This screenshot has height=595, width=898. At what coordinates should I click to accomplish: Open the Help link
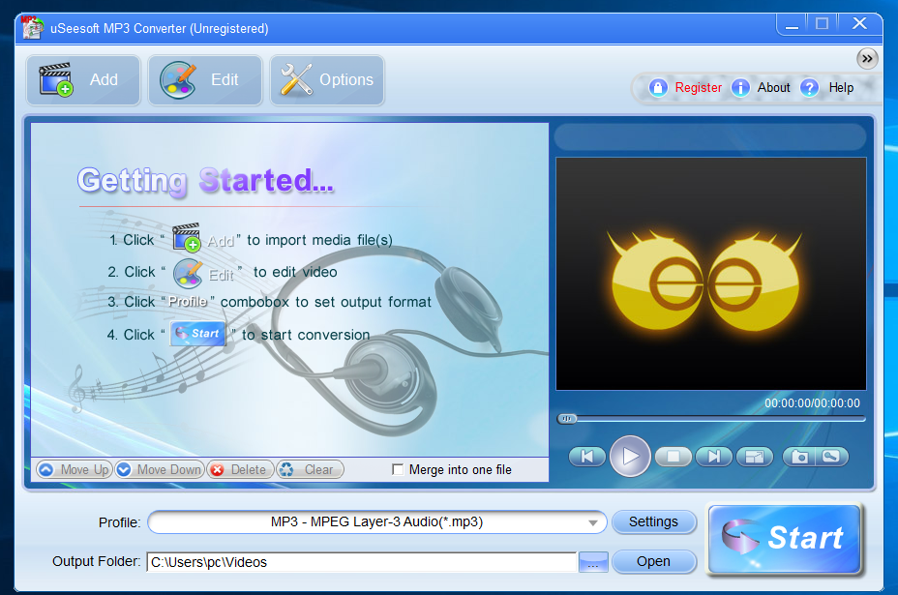(841, 88)
